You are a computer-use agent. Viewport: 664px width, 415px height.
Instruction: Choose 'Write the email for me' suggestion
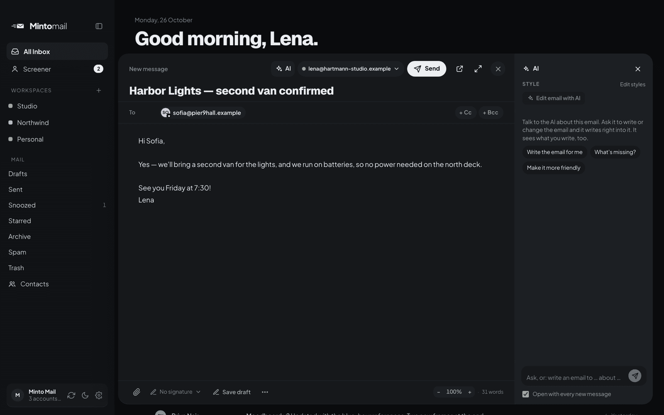tap(554, 152)
